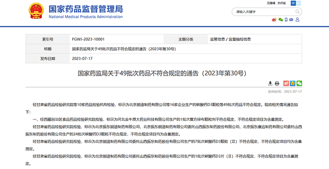Download the article via download icon

[x=270, y=83]
